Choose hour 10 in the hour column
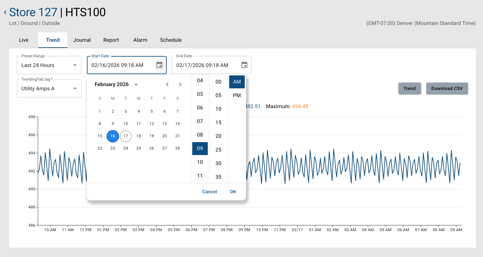This screenshot has width=483, height=257. [200, 162]
